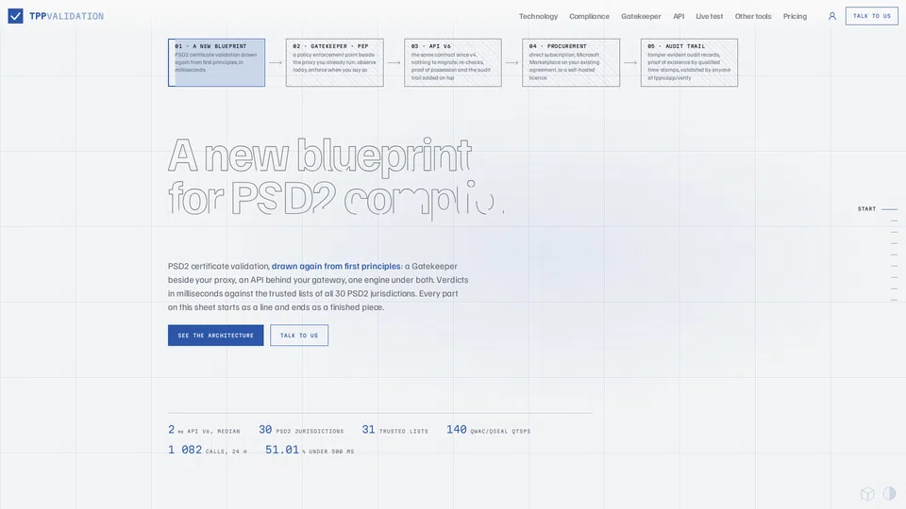Click the cube icon at bottom right
The image size is (906, 509).
click(x=867, y=493)
